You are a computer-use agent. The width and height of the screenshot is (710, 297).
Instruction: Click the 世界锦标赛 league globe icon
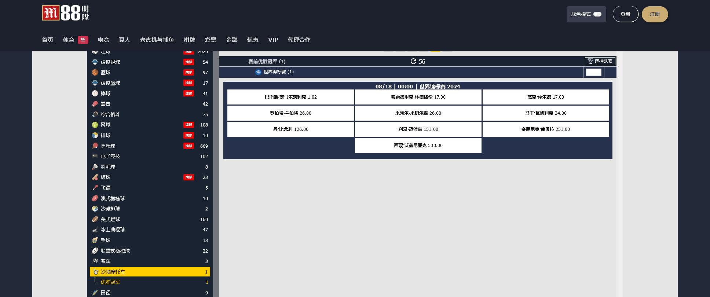[258, 72]
